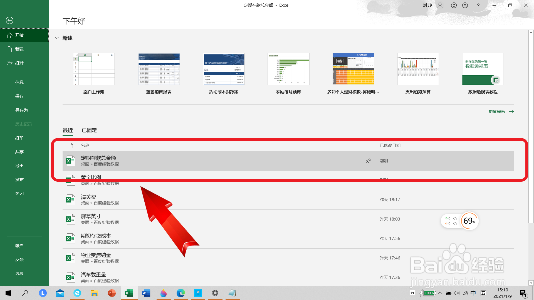Open Mail app from taskbar
534x300 pixels.
click(x=60, y=293)
